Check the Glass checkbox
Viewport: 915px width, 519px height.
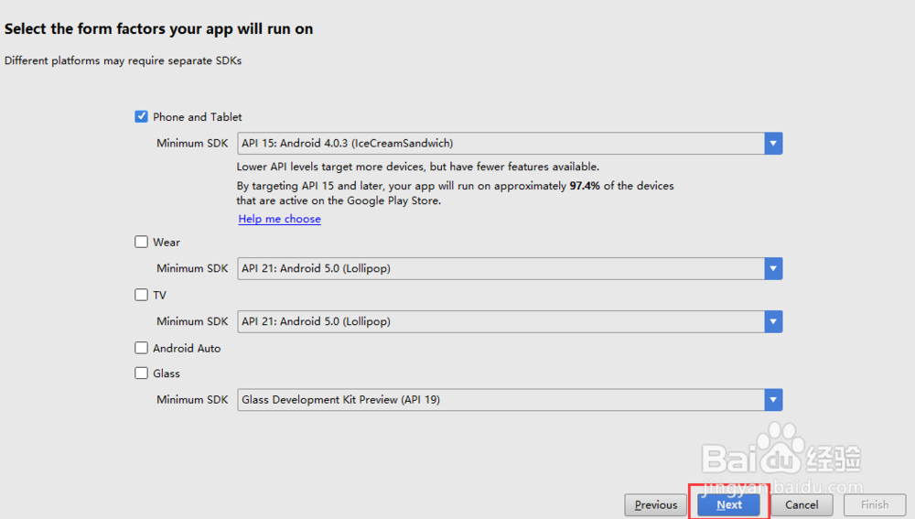pos(141,373)
